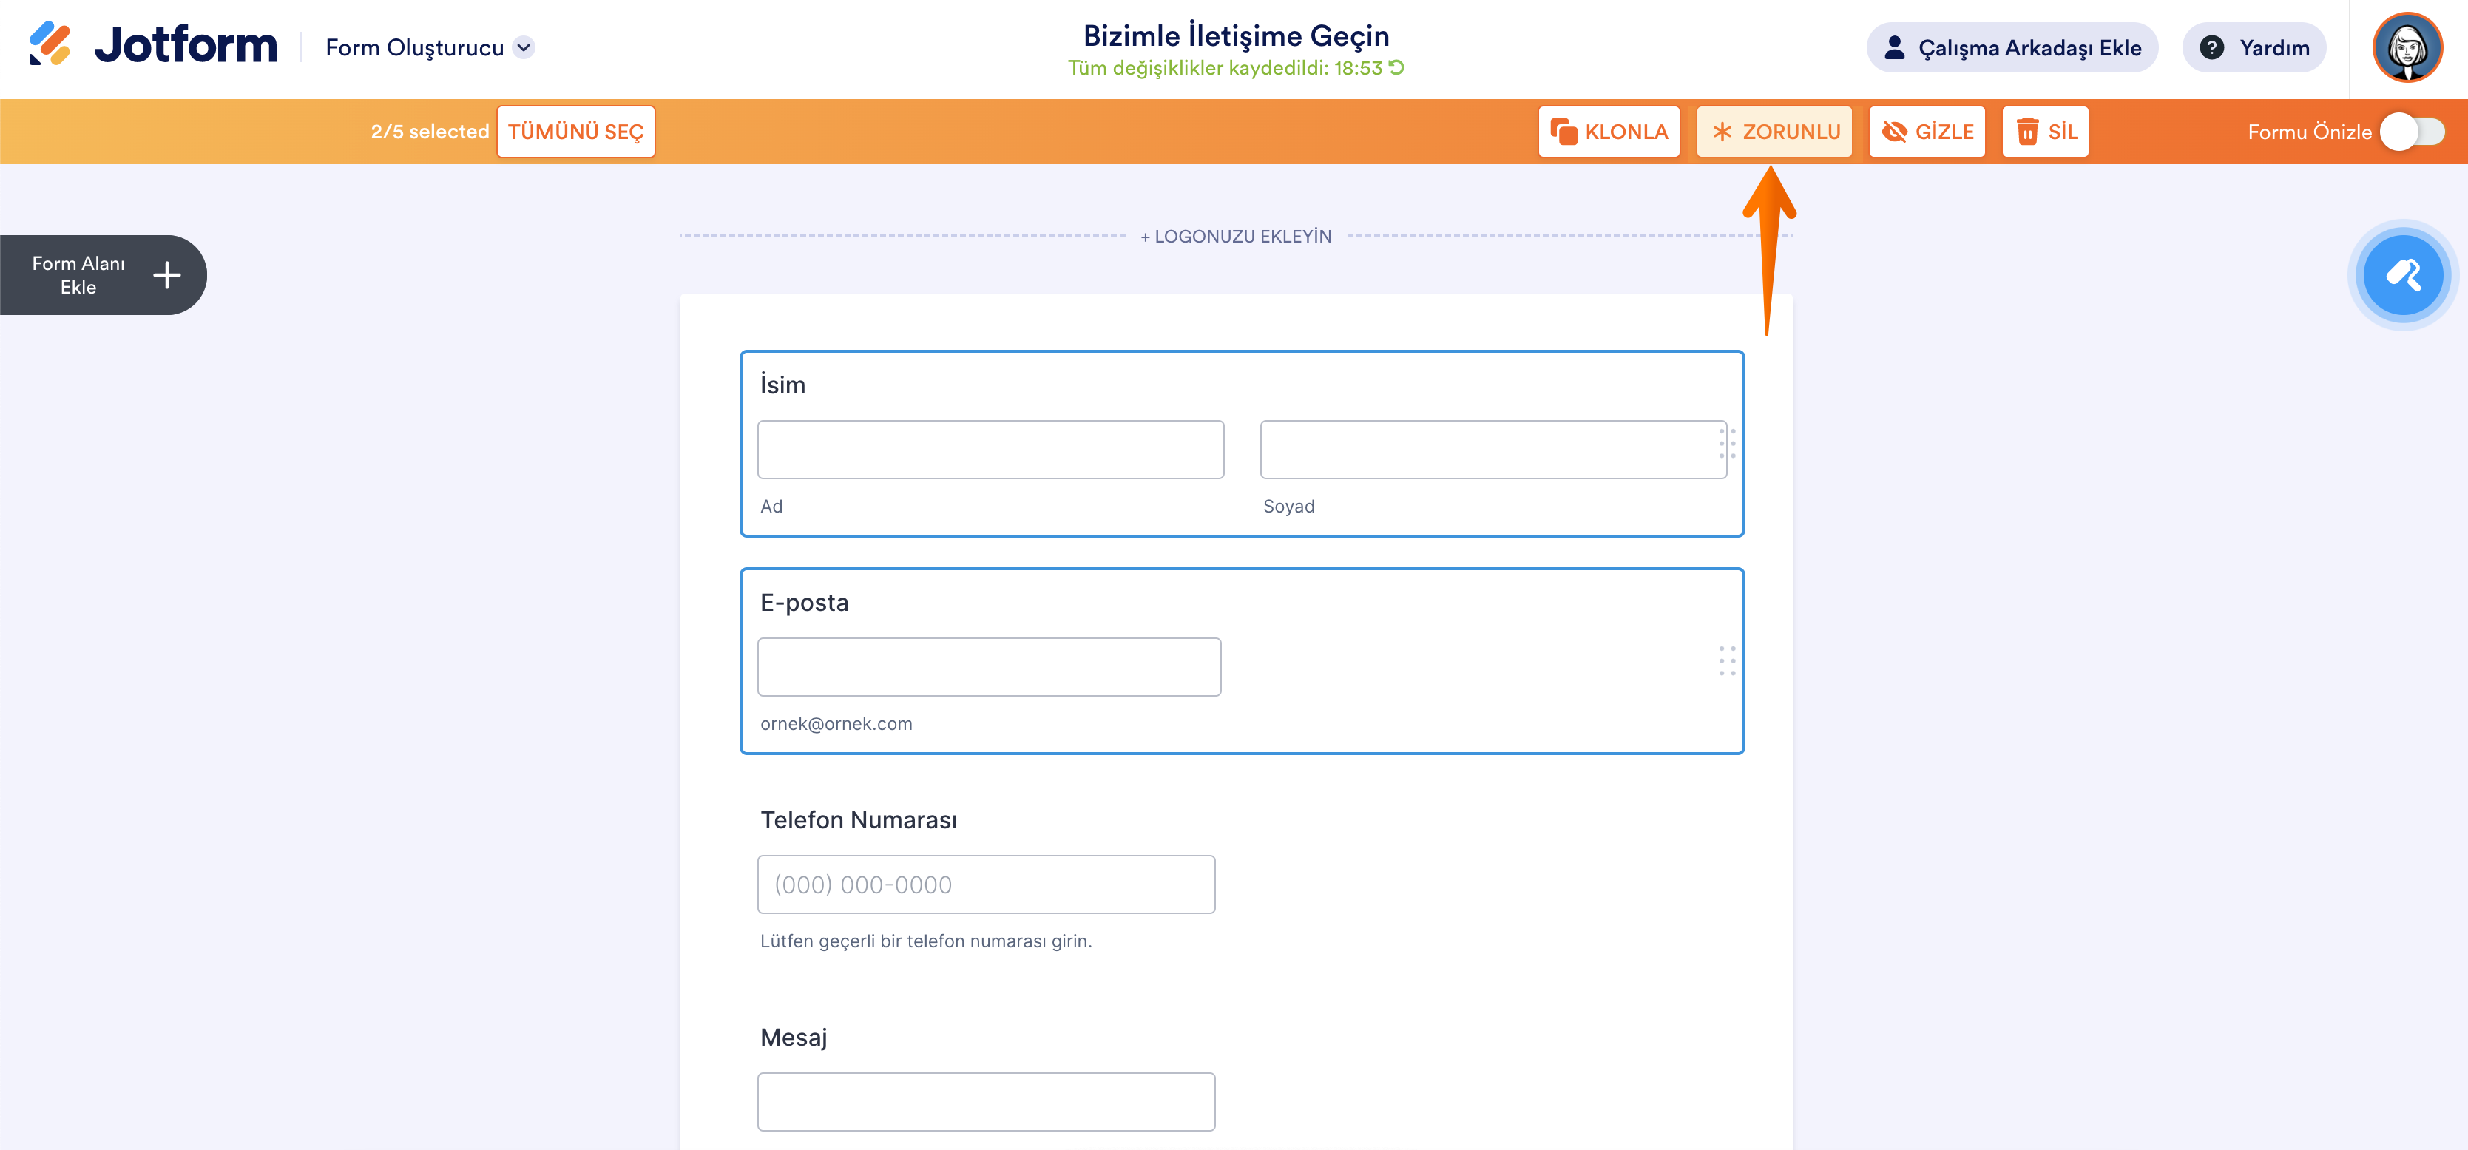2468x1150 pixels.
Task: Click the revert changes icon next to saved time
Action: pyautogui.click(x=1397, y=67)
